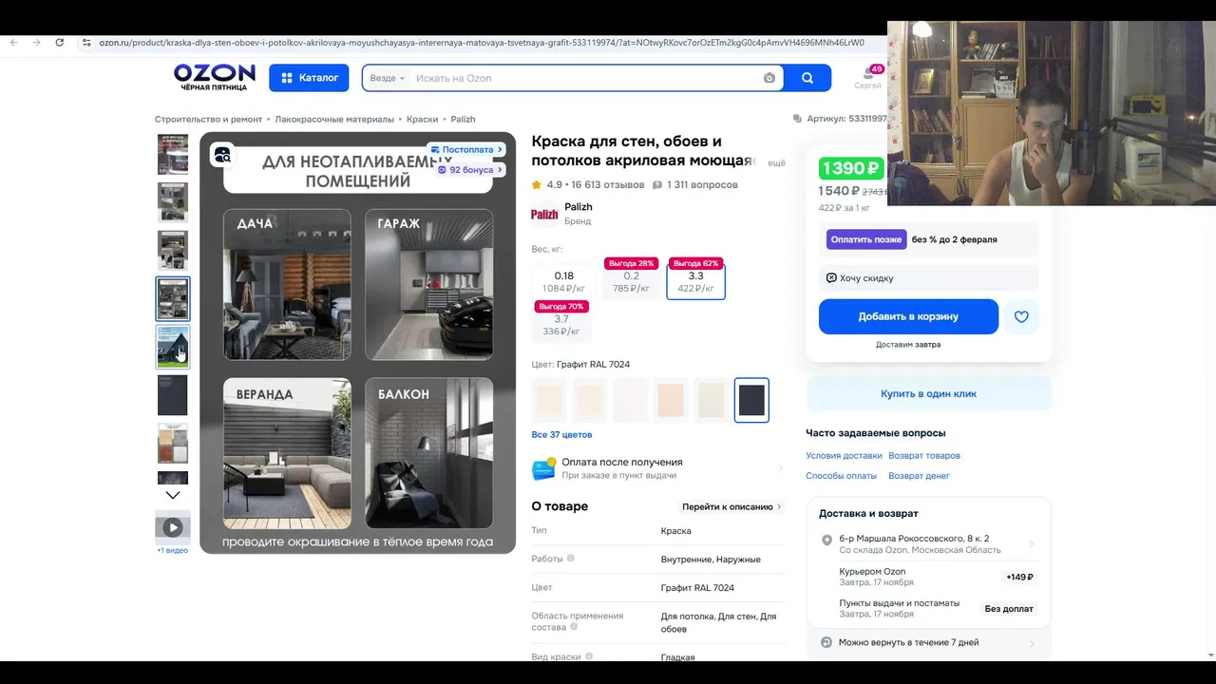Image resolution: width=1216 pixels, height=684 pixels.
Task: Click the Ozon logo
Action: (214, 77)
